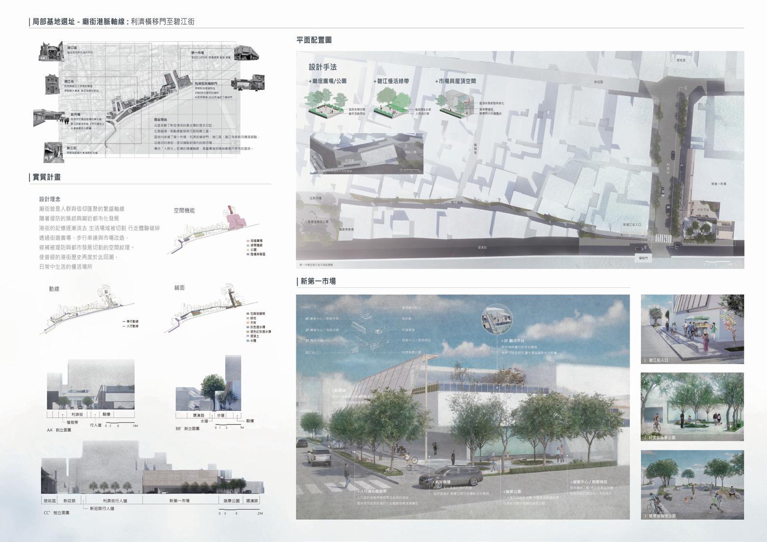Click the 市場與屋頂空間 isometric diagram
Image resolution: width=767 pixels, height=542 pixels.
pyautogui.click(x=455, y=105)
